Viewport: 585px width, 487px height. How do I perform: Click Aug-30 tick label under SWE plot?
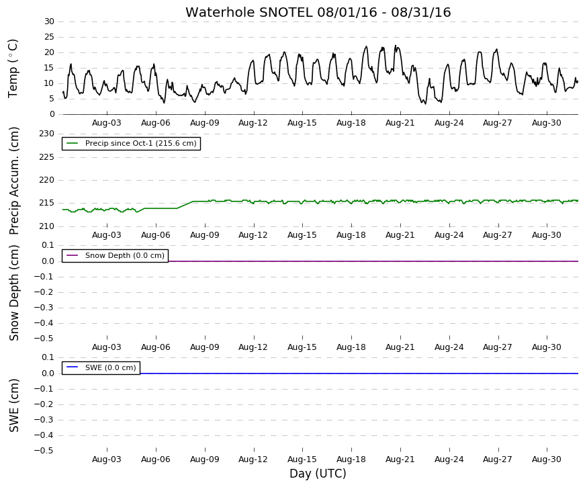[546, 459]
